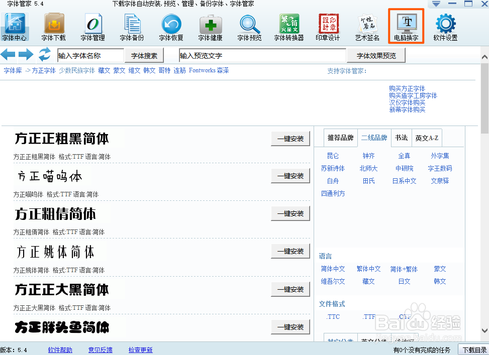The width and height of the screenshot is (489, 355).
Task: Filter by .TTC file format
Action: pos(333,317)
